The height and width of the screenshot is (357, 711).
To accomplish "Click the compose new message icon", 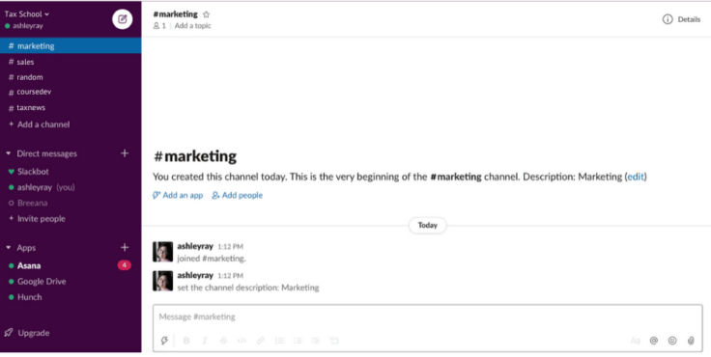I will click(x=122, y=19).
